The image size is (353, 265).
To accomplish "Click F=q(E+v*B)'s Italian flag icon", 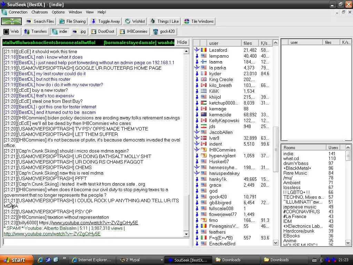I will coord(204,237).
